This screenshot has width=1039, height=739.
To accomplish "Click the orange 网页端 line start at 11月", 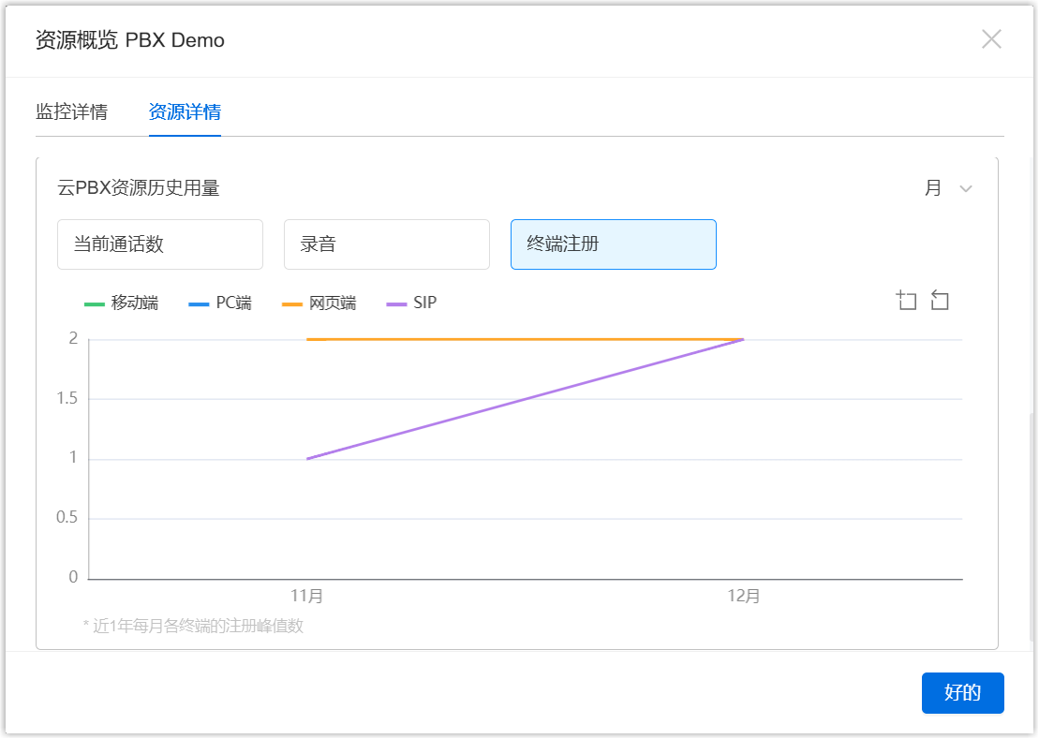I will coord(307,339).
